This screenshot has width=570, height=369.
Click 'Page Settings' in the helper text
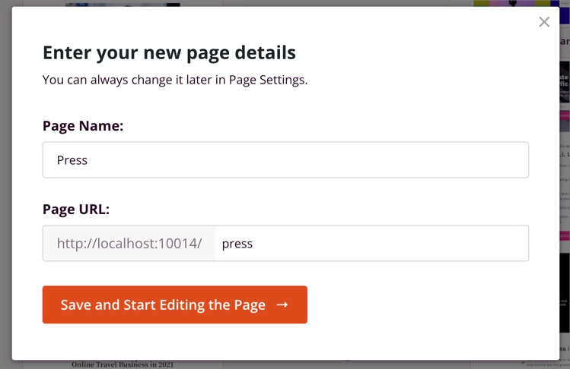pyautogui.click(x=269, y=80)
